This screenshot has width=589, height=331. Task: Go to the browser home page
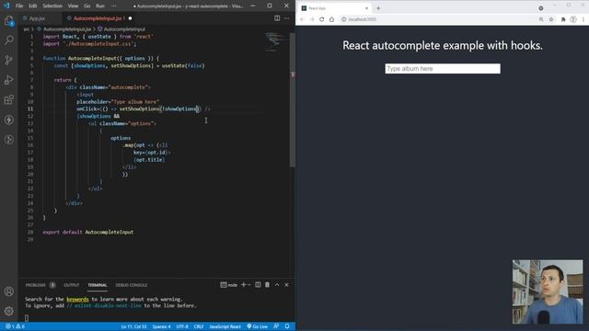point(331,19)
